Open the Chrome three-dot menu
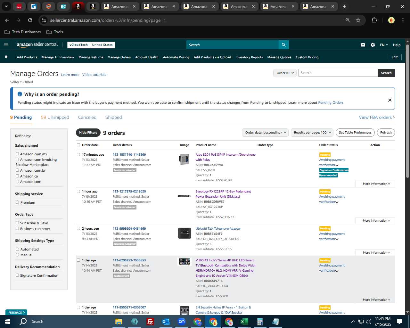The height and width of the screenshot is (328, 410). tap(403, 20)
